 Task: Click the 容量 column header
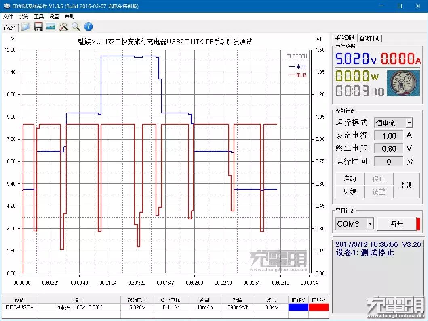pos(205,300)
